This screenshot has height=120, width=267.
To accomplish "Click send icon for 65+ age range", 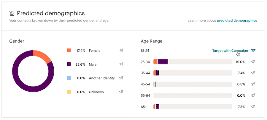I will point(253,106).
